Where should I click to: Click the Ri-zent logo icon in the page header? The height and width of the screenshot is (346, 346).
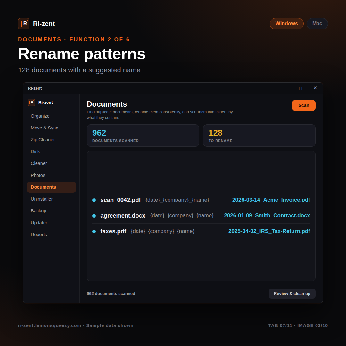coord(24,24)
